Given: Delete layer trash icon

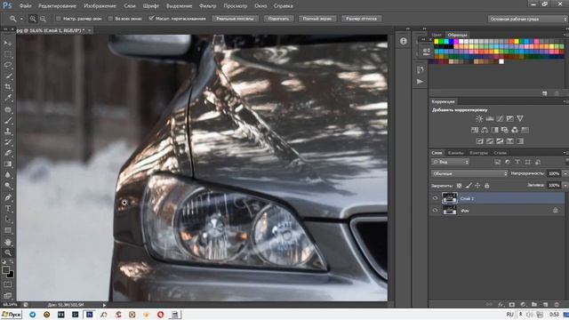Looking at the screenshot, I should (557, 305).
